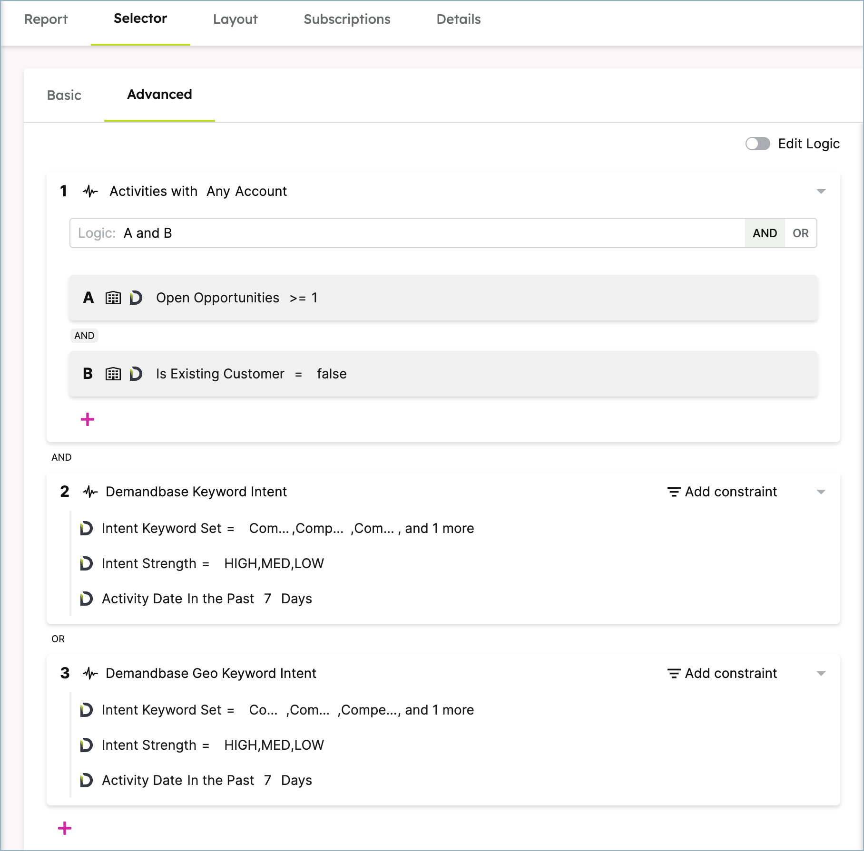Choose the AND logic button

point(765,233)
